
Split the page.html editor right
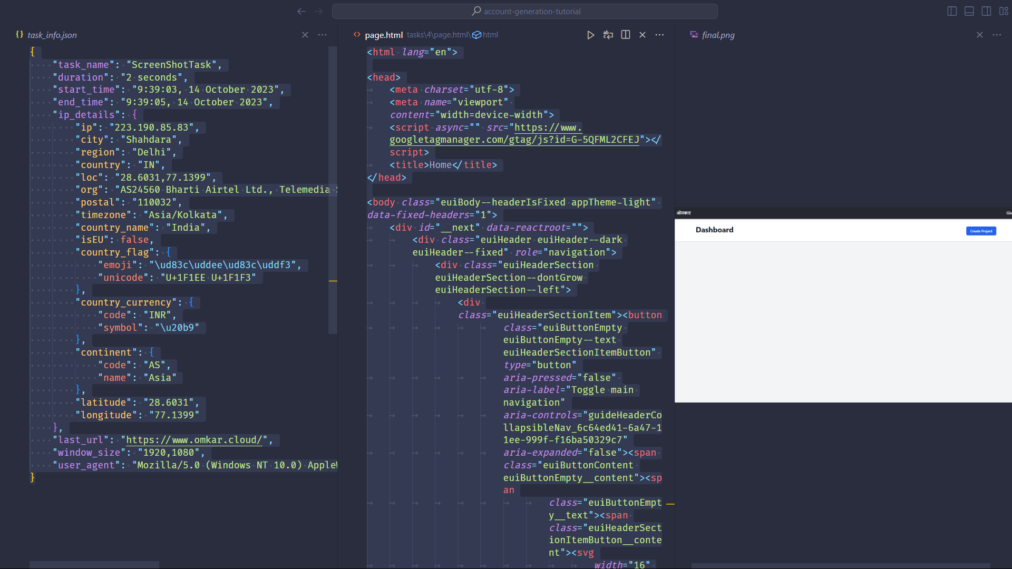click(625, 35)
